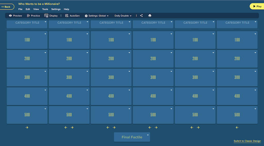Move last category column left with arrow
Image resolution: width=264 pixels, height=146 pixels.
pyautogui.click(x=237, y=127)
